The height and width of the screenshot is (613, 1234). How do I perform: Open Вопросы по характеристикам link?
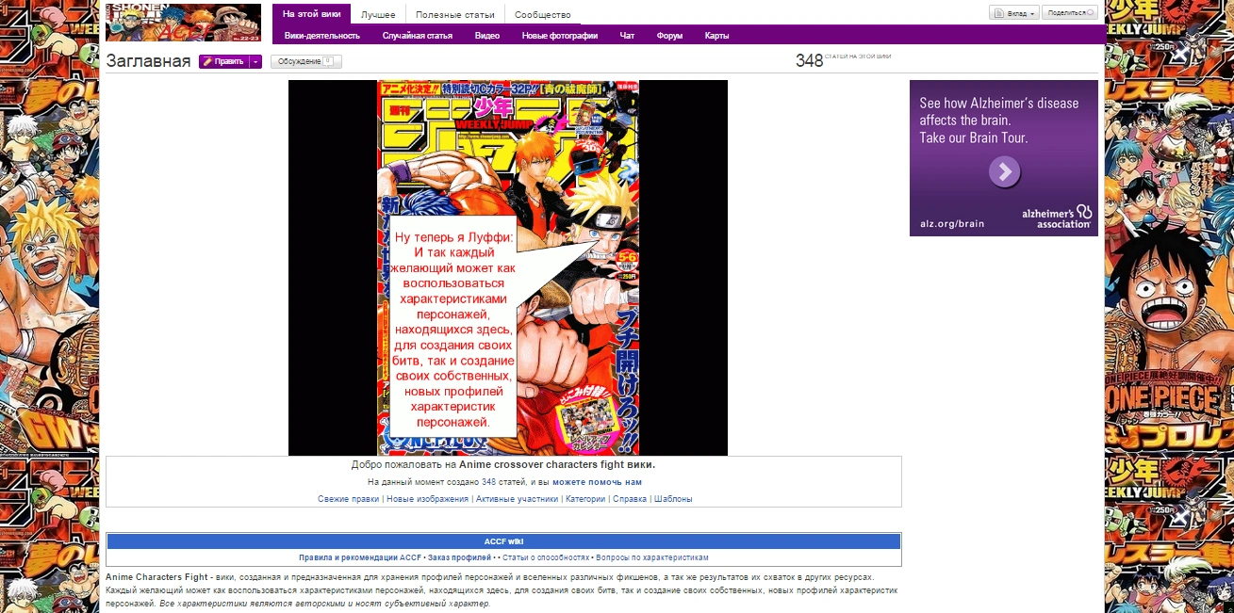[x=651, y=557]
